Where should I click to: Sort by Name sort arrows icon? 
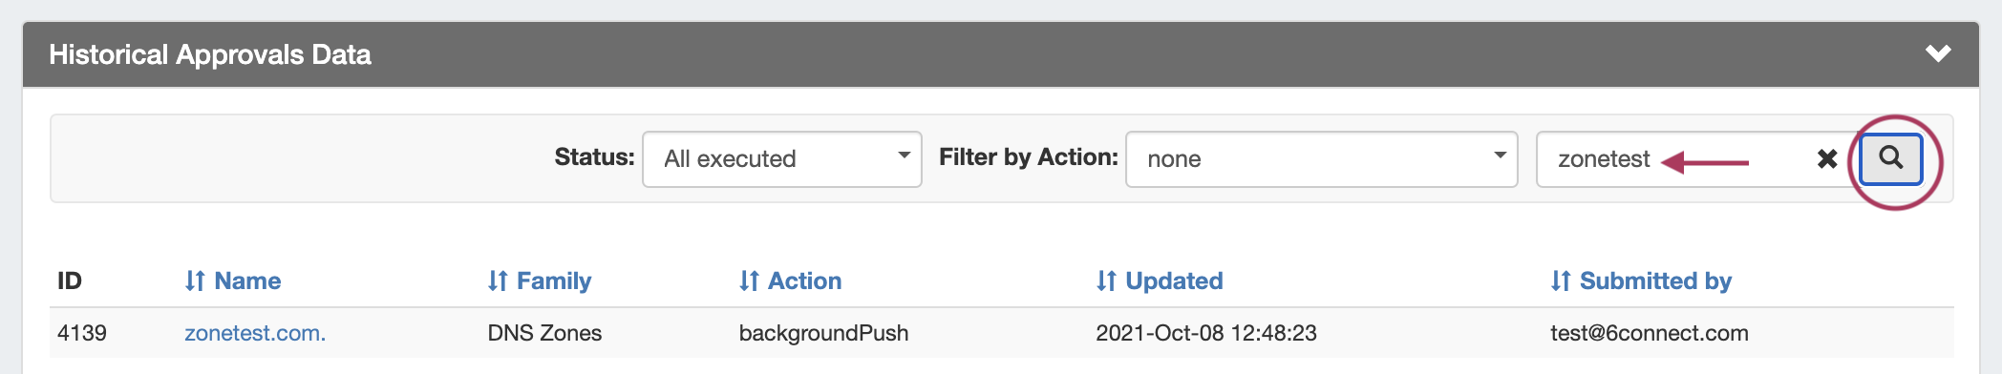click(x=195, y=280)
